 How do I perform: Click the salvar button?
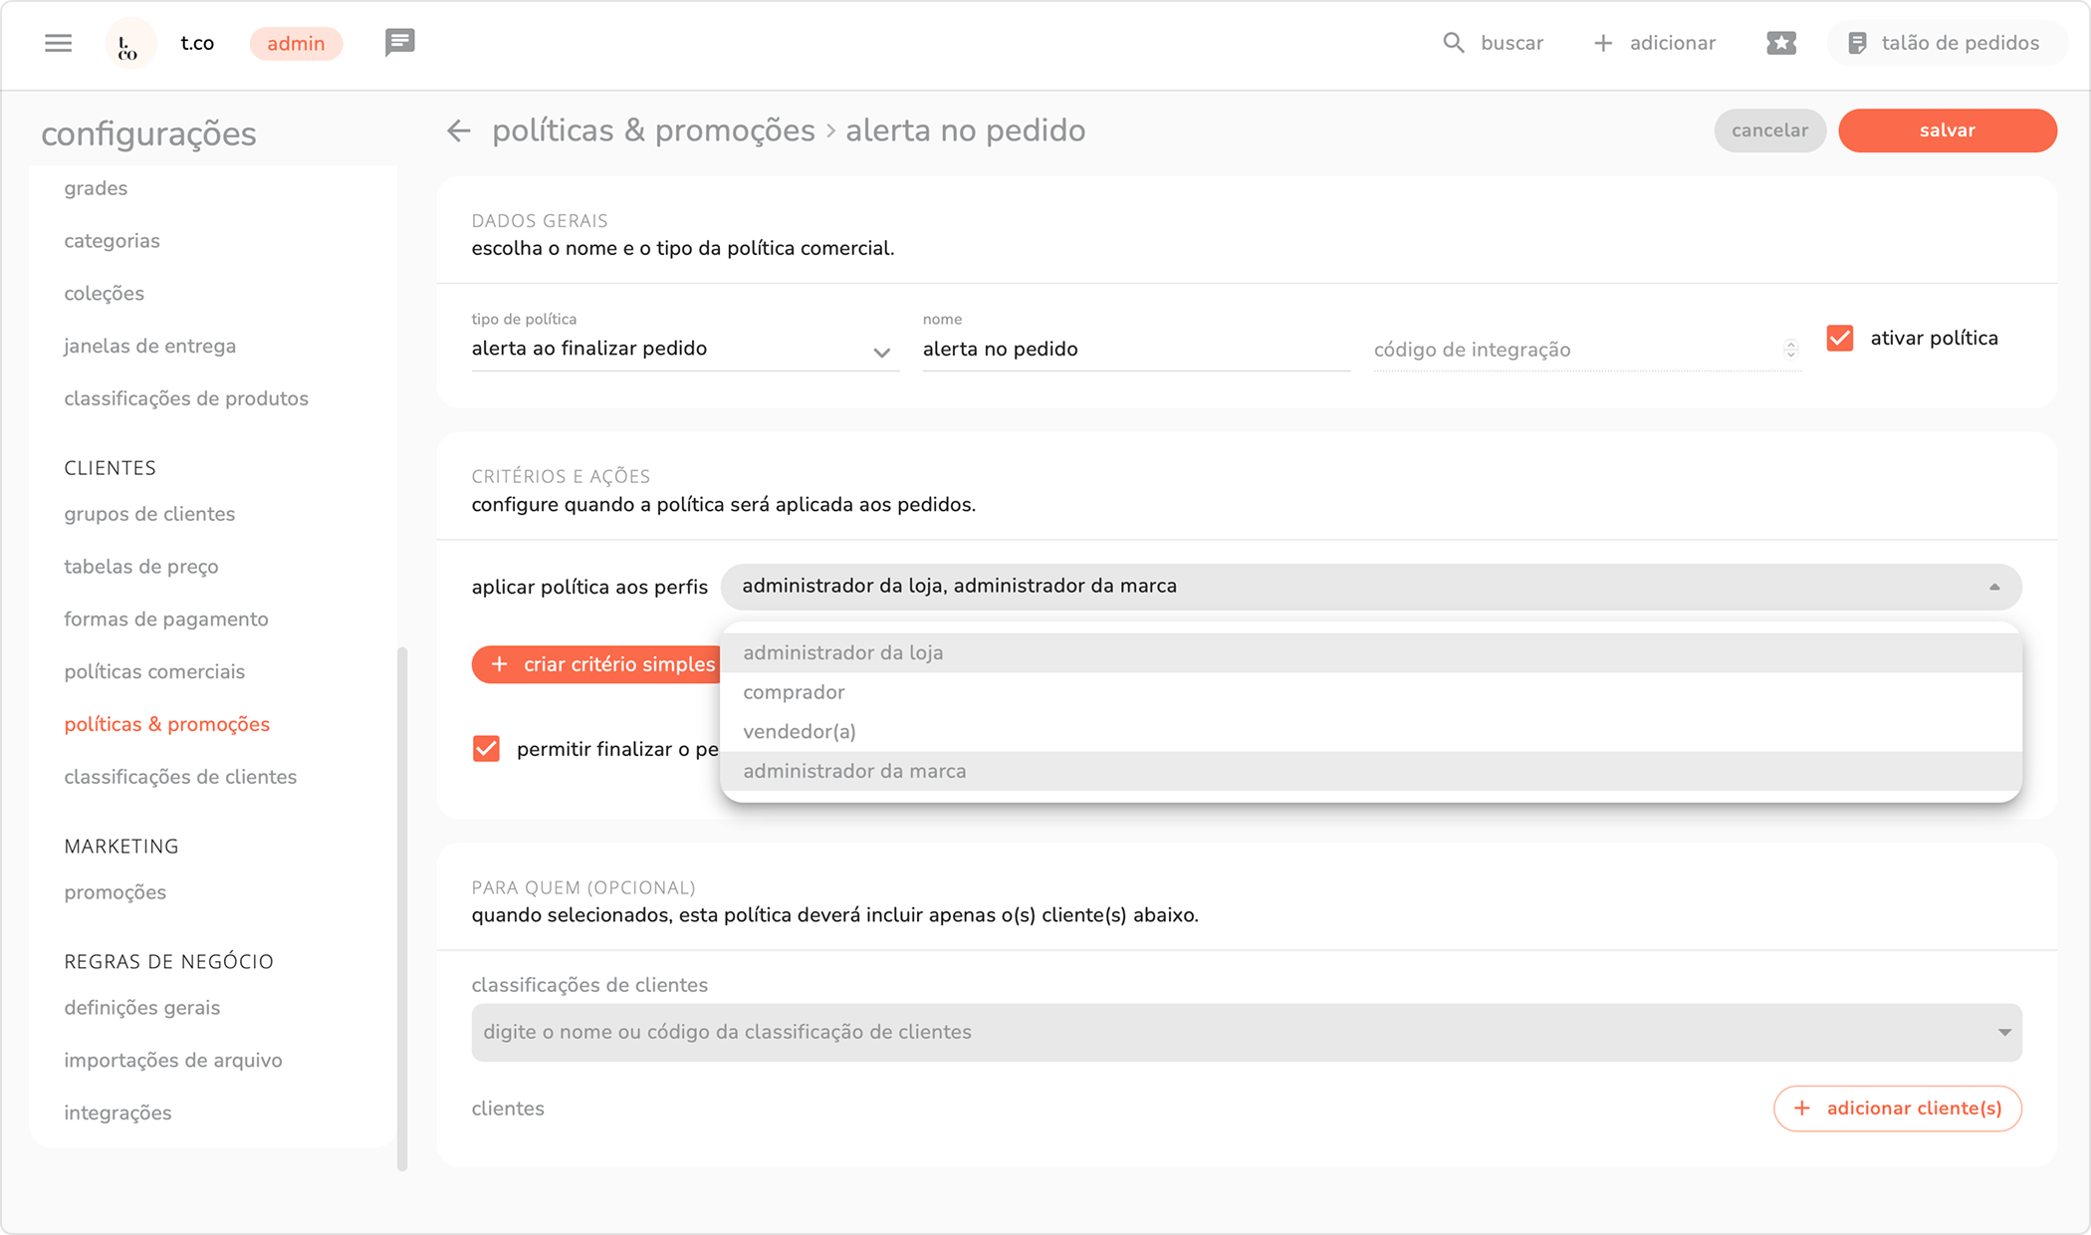click(x=1947, y=130)
